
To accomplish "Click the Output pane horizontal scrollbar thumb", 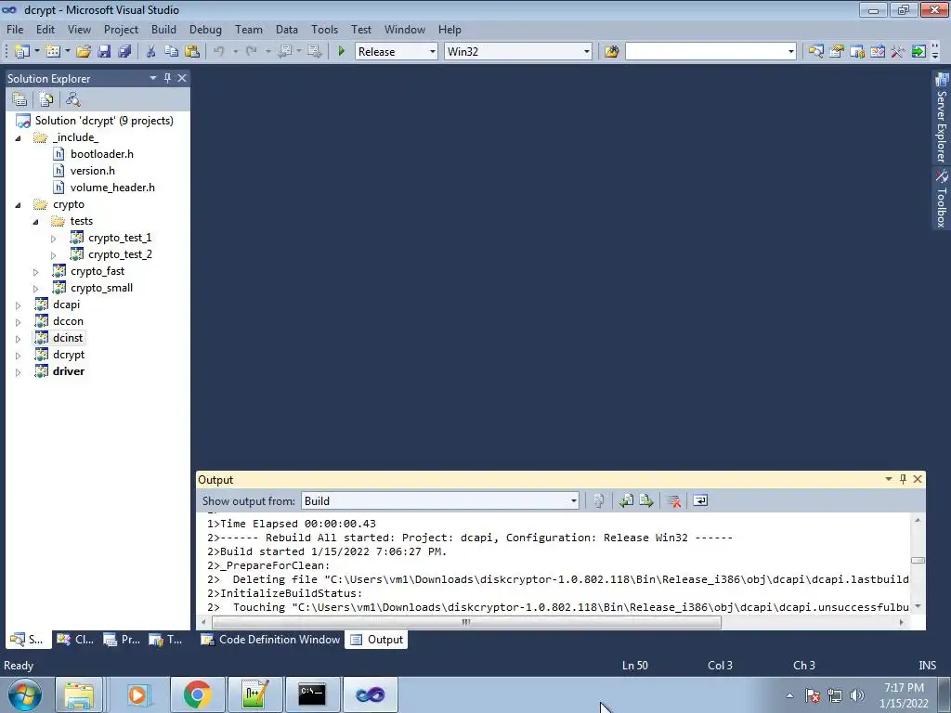I will pyautogui.click(x=466, y=622).
